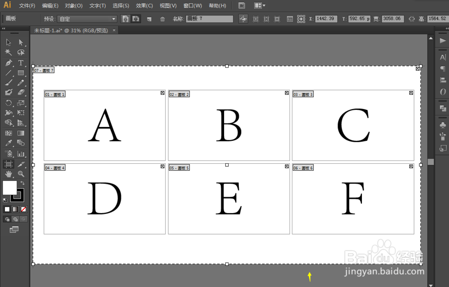Reset to default fill and stroke
The height and width of the screenshot is (287, 449).
[x=4, y=200]
